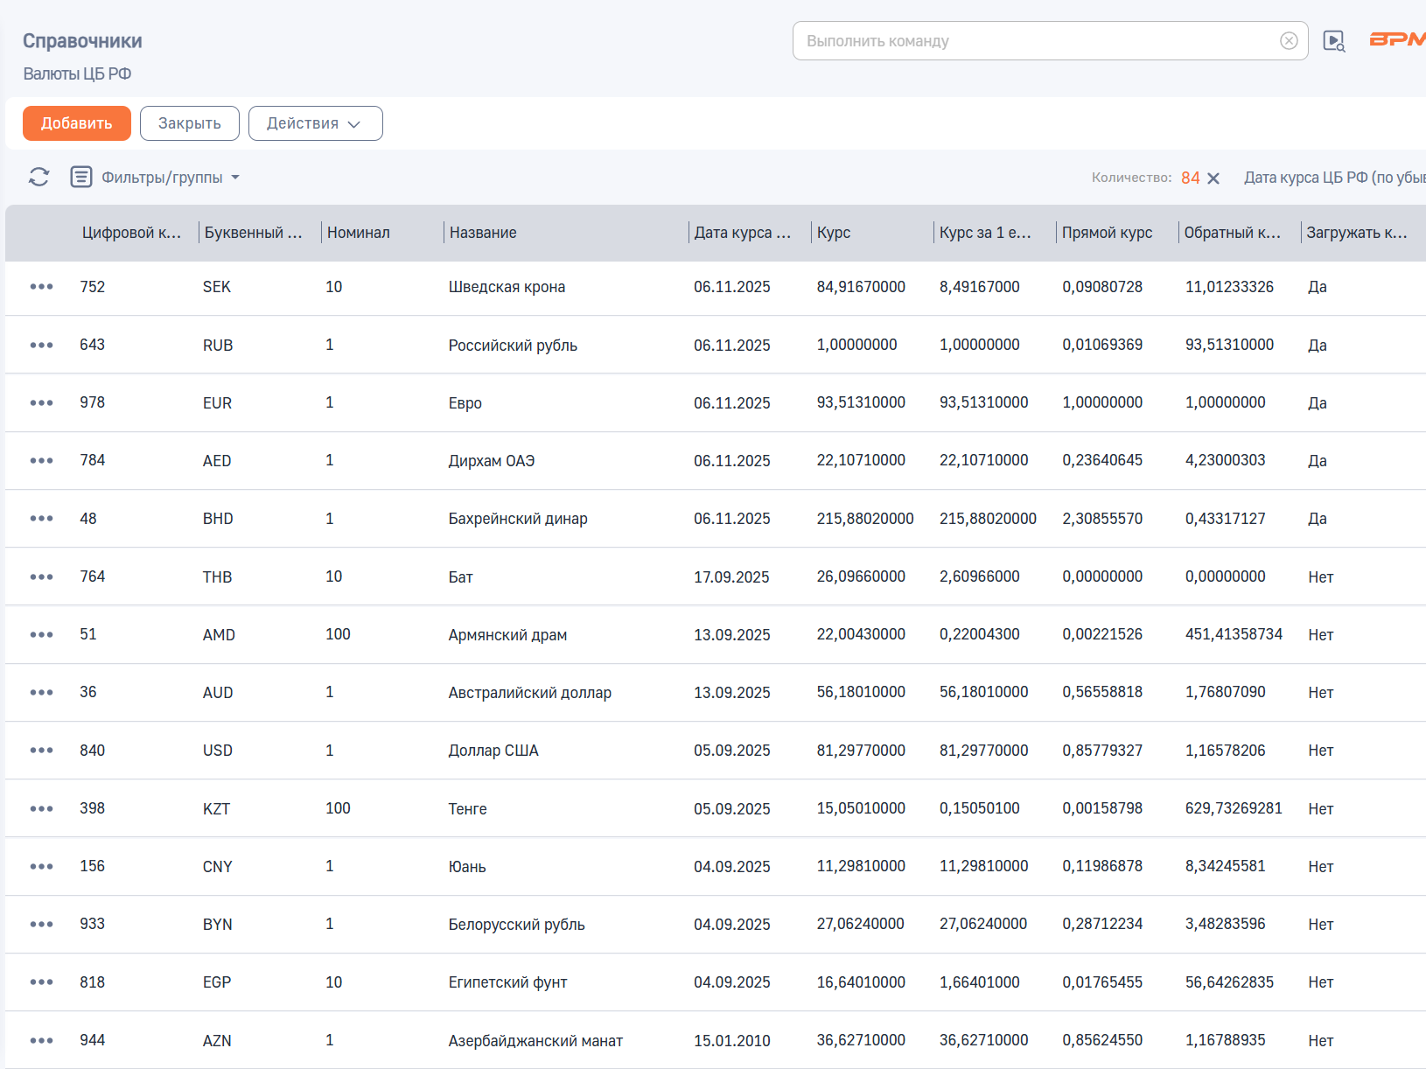Clear the command search field
The height and width of the screenshot is (1069, 1426).
[x=1288, y=41]
